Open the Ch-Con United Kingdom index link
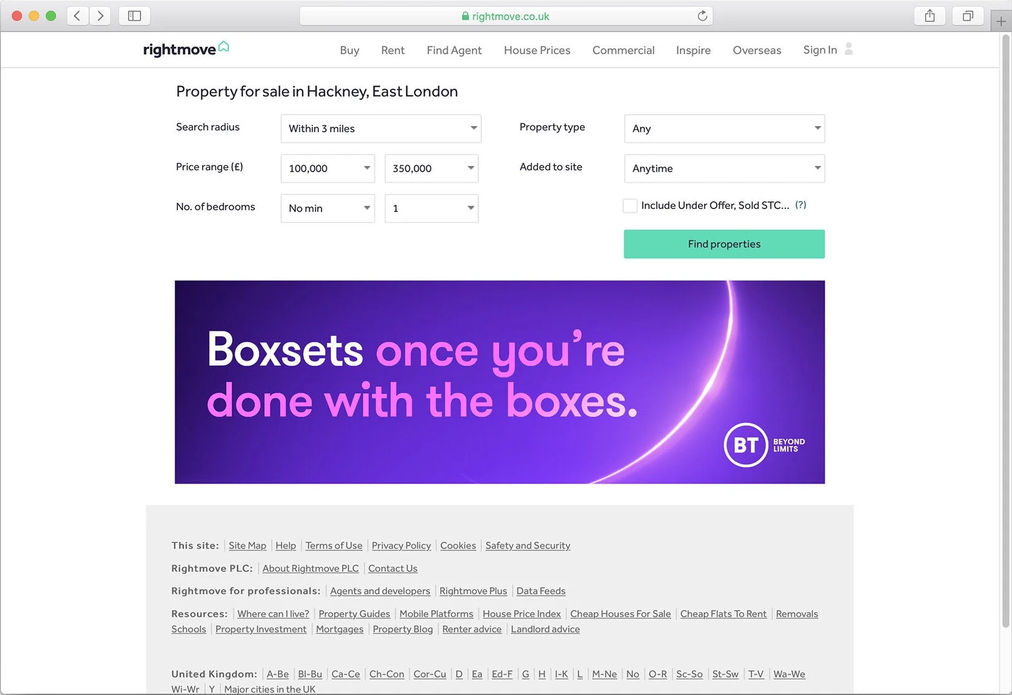1012x695 pixels. pyautogui.click(x=386, y=674)
